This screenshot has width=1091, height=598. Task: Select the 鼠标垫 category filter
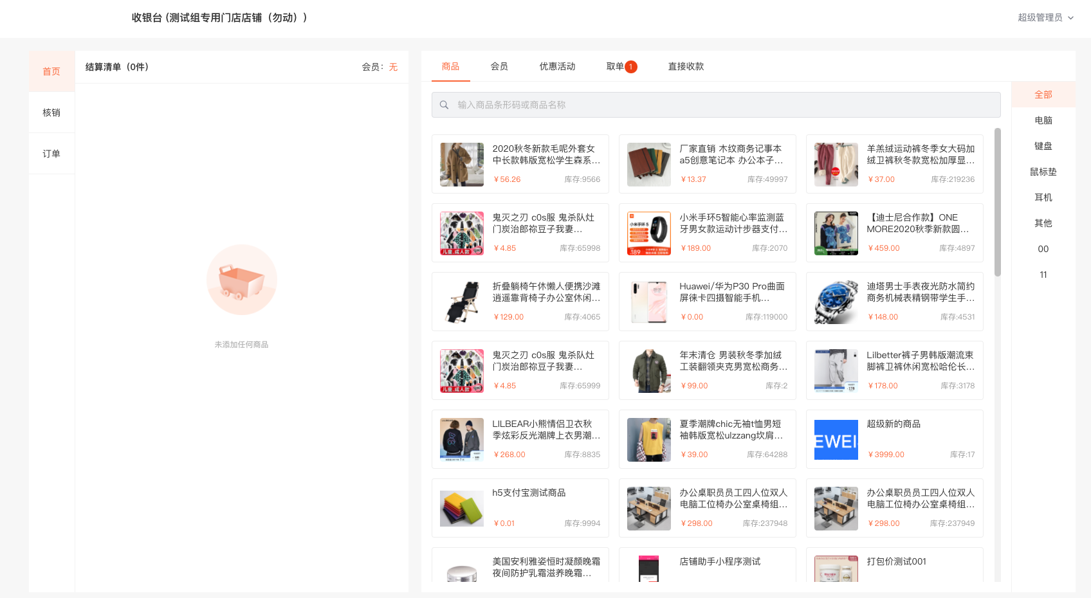1043,172
